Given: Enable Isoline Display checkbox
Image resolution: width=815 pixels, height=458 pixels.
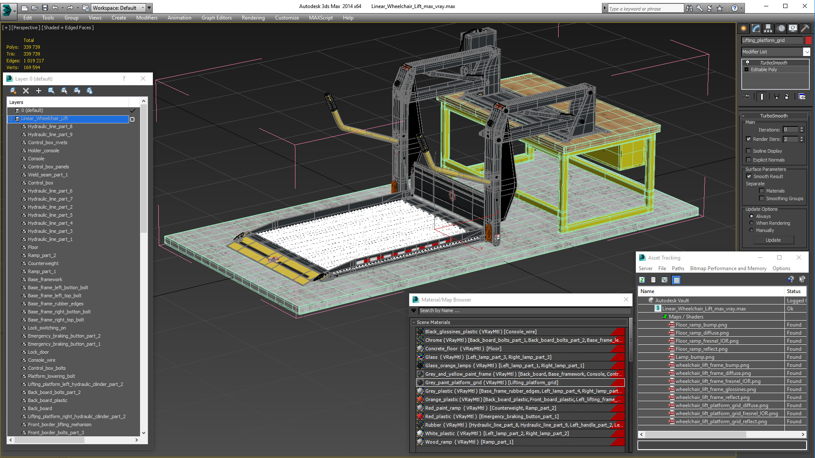Looking at the screenshot, I should point(749,151).
